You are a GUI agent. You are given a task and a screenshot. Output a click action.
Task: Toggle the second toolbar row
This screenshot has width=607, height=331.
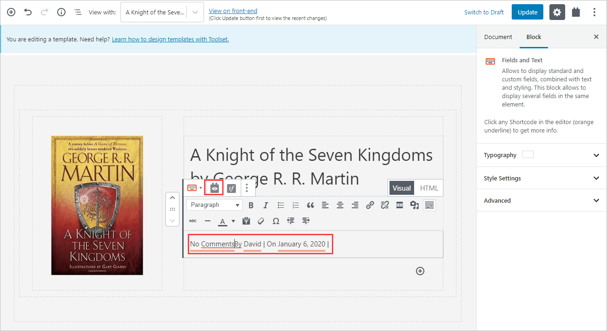[x=429, y=205]
